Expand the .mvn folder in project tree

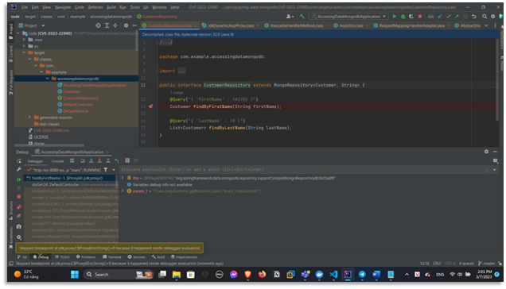tap(24, 40)
